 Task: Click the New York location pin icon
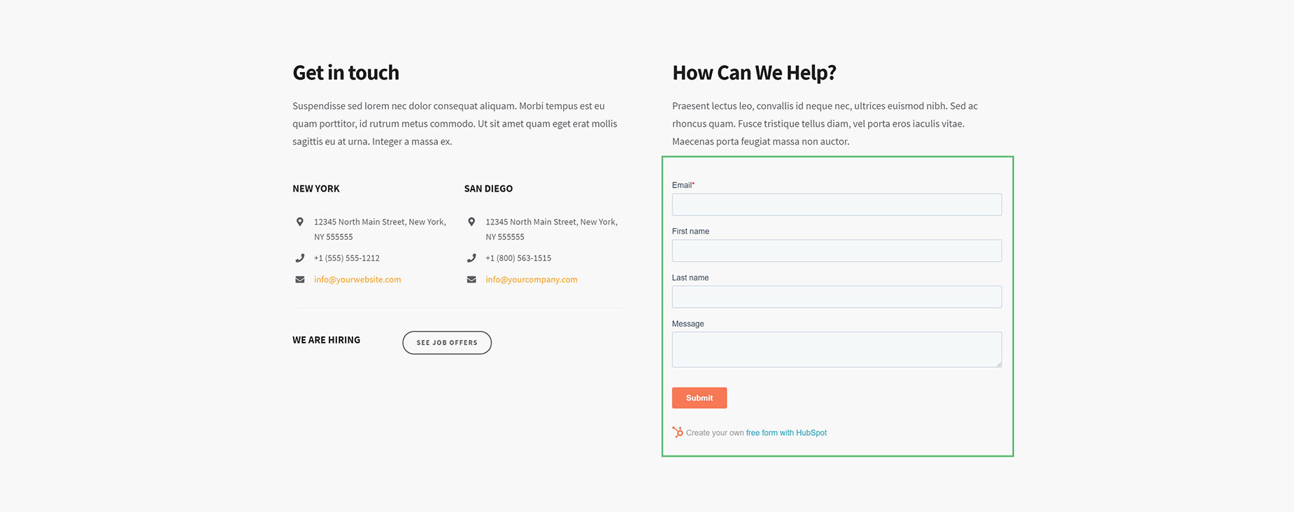[300, 222]
